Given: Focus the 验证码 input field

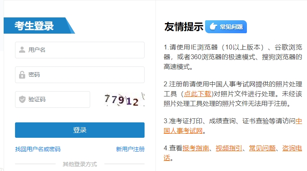Looking at the screenshot, I should [57, 99].
